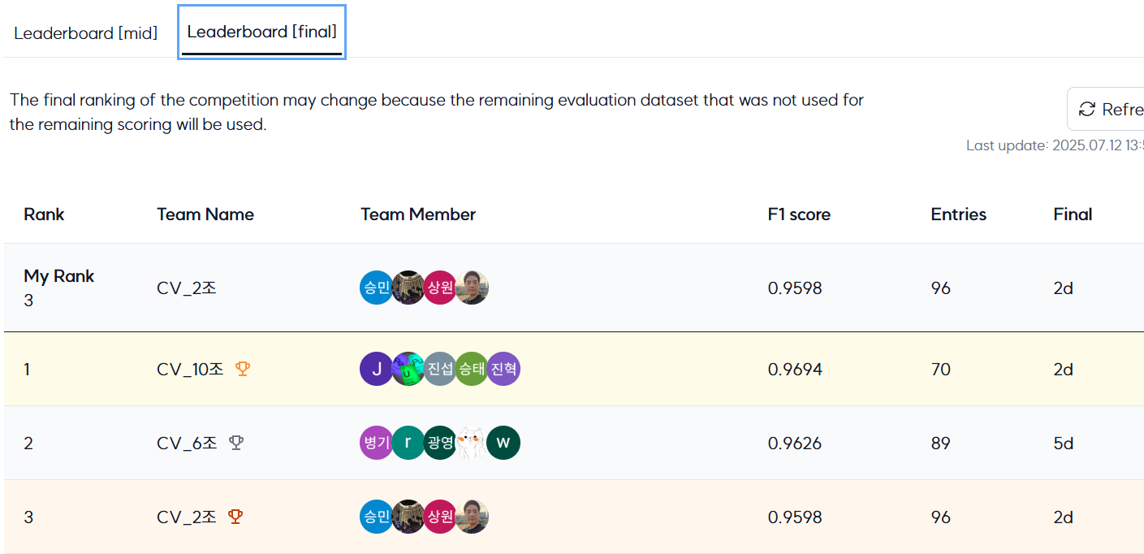
Task: Click the 진혁 avatar in first place team
Action: pos(503,369)
